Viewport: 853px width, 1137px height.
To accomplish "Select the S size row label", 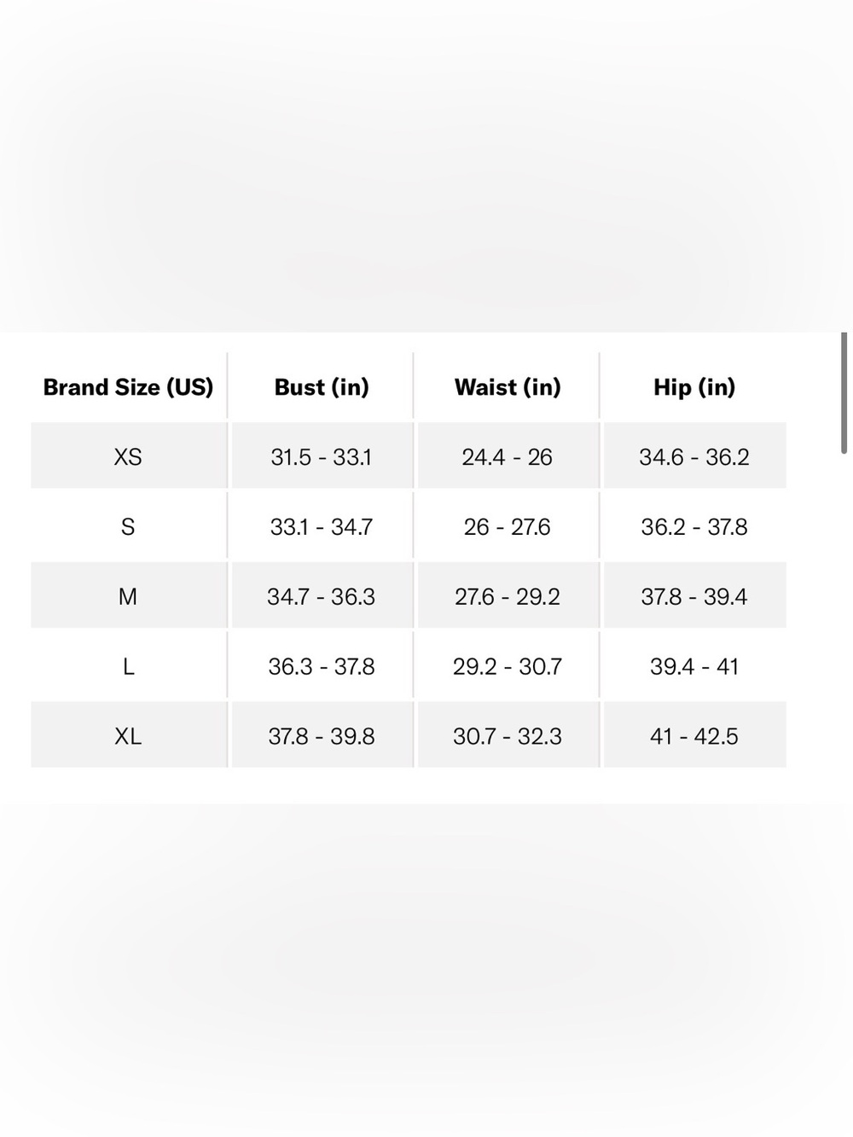I will tap(128, 527).
